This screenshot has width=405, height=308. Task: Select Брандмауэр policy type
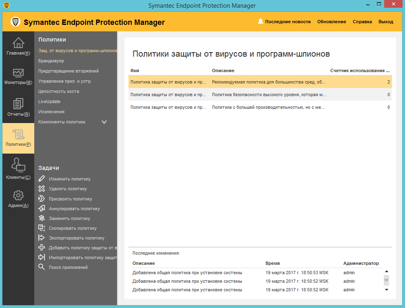click(51, 61)
